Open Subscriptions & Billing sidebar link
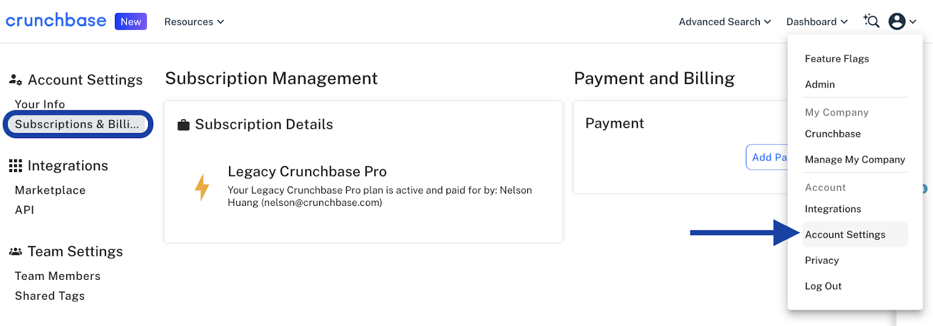This screenshot has width=933, height=326. [78, 124]
